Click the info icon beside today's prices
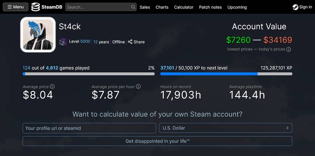 pyautogui.click(x=289, y=49)
